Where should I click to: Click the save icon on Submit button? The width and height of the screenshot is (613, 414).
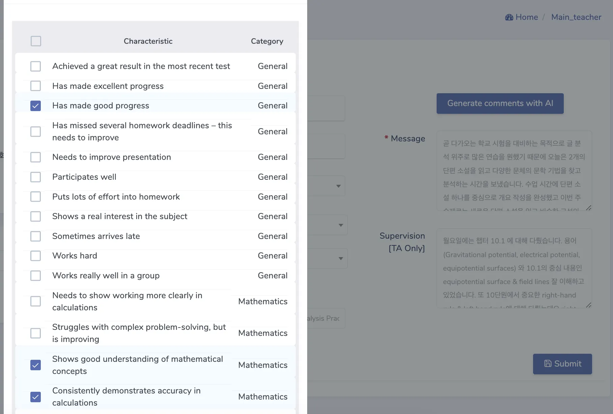coord(548,364)
